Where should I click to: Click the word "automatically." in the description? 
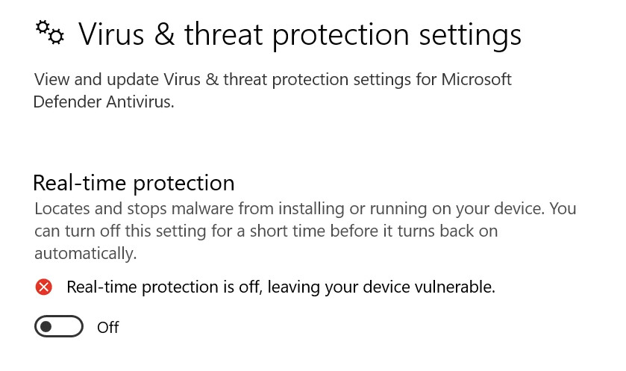coord(85,254)
